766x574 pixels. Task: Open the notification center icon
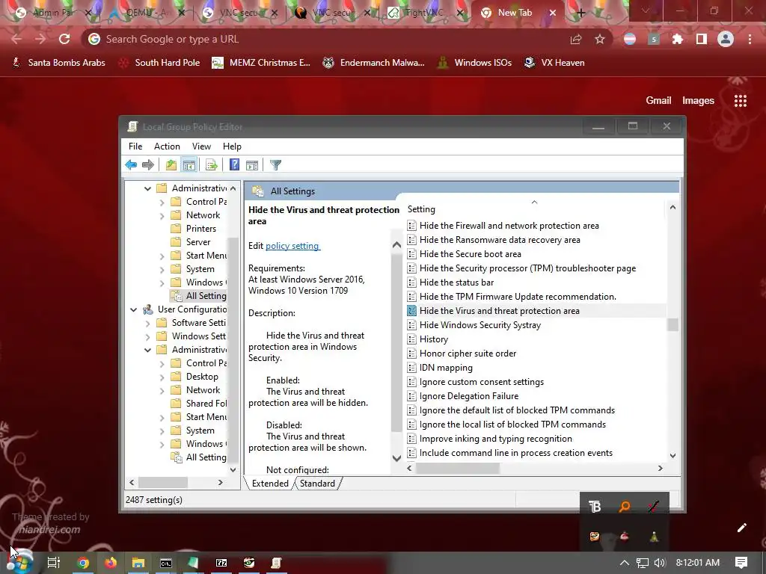point(741,563)
